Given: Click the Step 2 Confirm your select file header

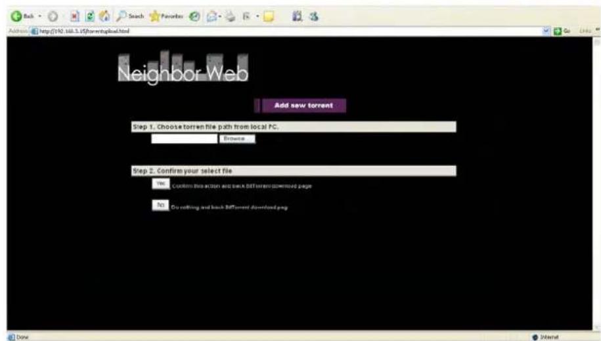Looking at the screenshot, I should pos(294,170).
